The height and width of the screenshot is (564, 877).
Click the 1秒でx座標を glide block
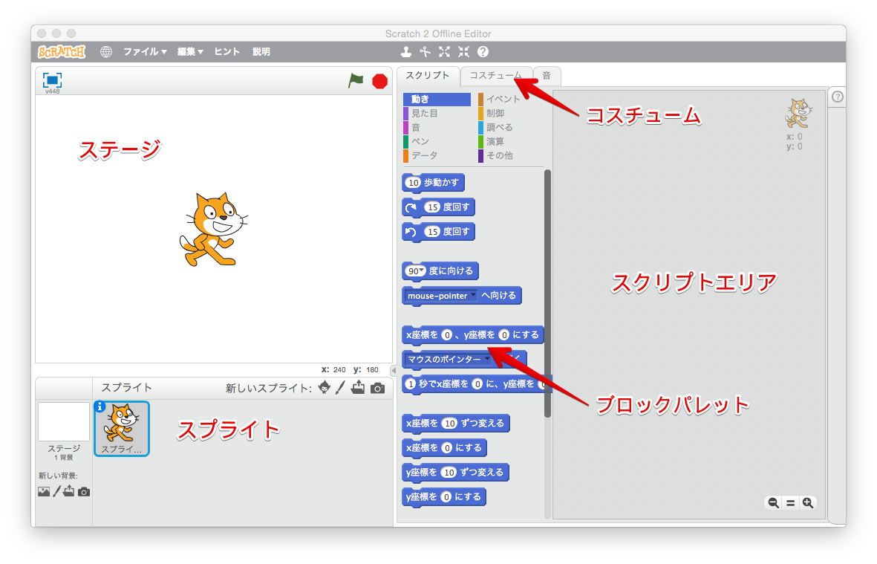tap(476, 384)
